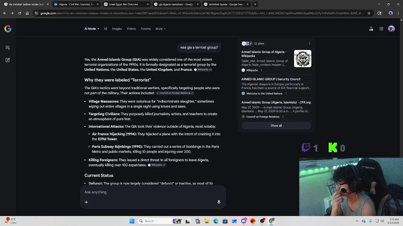Click the 'was gia a terroist group?' query bubble
Image resolution: width=403 pixels, height=226 pixels.
(199, 47)
